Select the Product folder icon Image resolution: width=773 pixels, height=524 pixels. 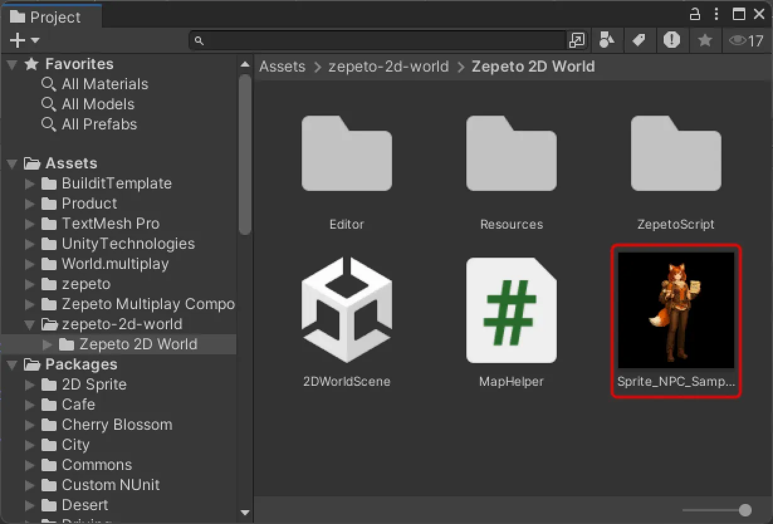tap(49, 204)
